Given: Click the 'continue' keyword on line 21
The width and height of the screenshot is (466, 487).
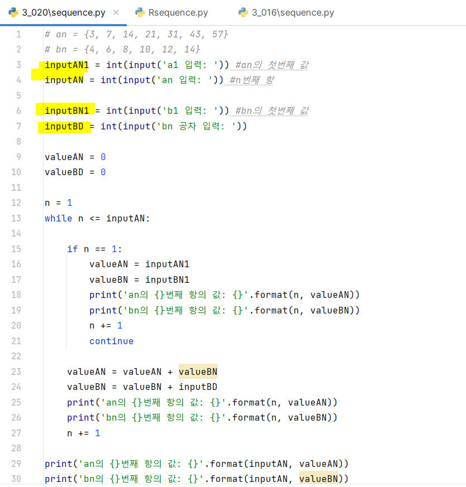Looking at the screenshot, I should coord(112,341).
